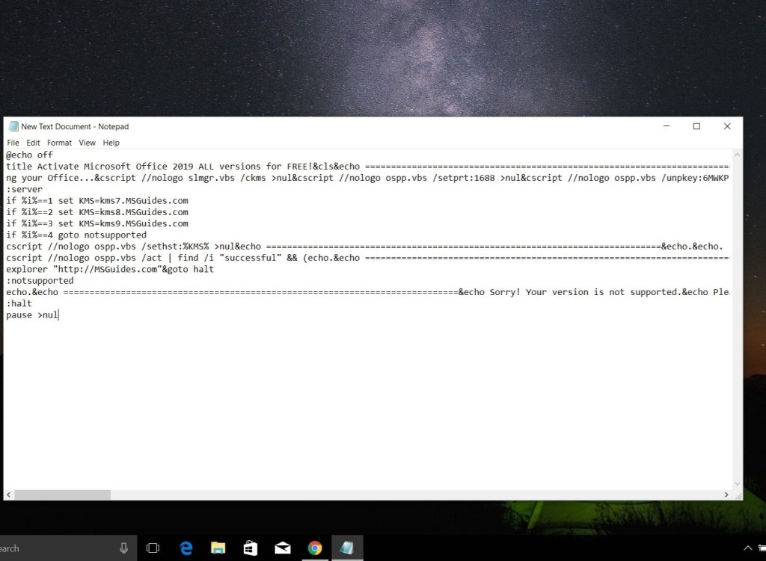The width and height of the screenshot is (766, 561).
Task: Expand hidden icons in the system tray
Action: click(750, 548)
